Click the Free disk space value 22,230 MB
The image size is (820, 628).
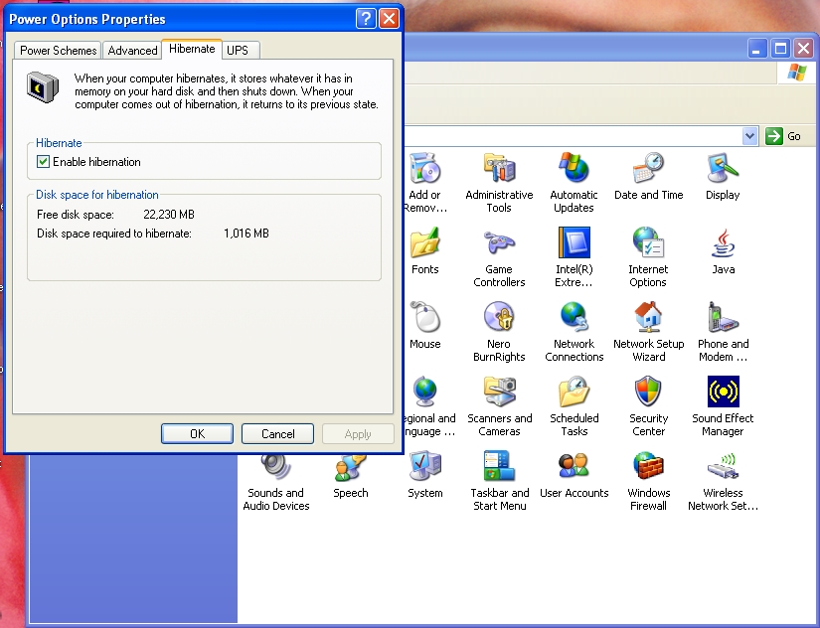[x=169, y=215]
